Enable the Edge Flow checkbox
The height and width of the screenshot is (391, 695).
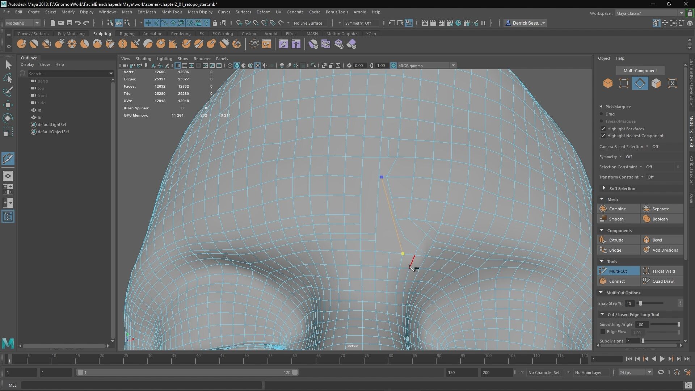[x=603, y=332]
